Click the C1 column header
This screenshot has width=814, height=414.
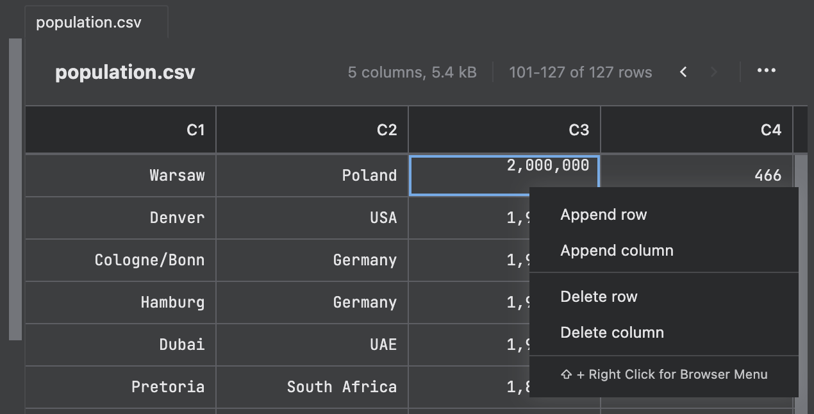click(120, 129)
